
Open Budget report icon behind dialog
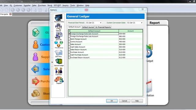149,51
